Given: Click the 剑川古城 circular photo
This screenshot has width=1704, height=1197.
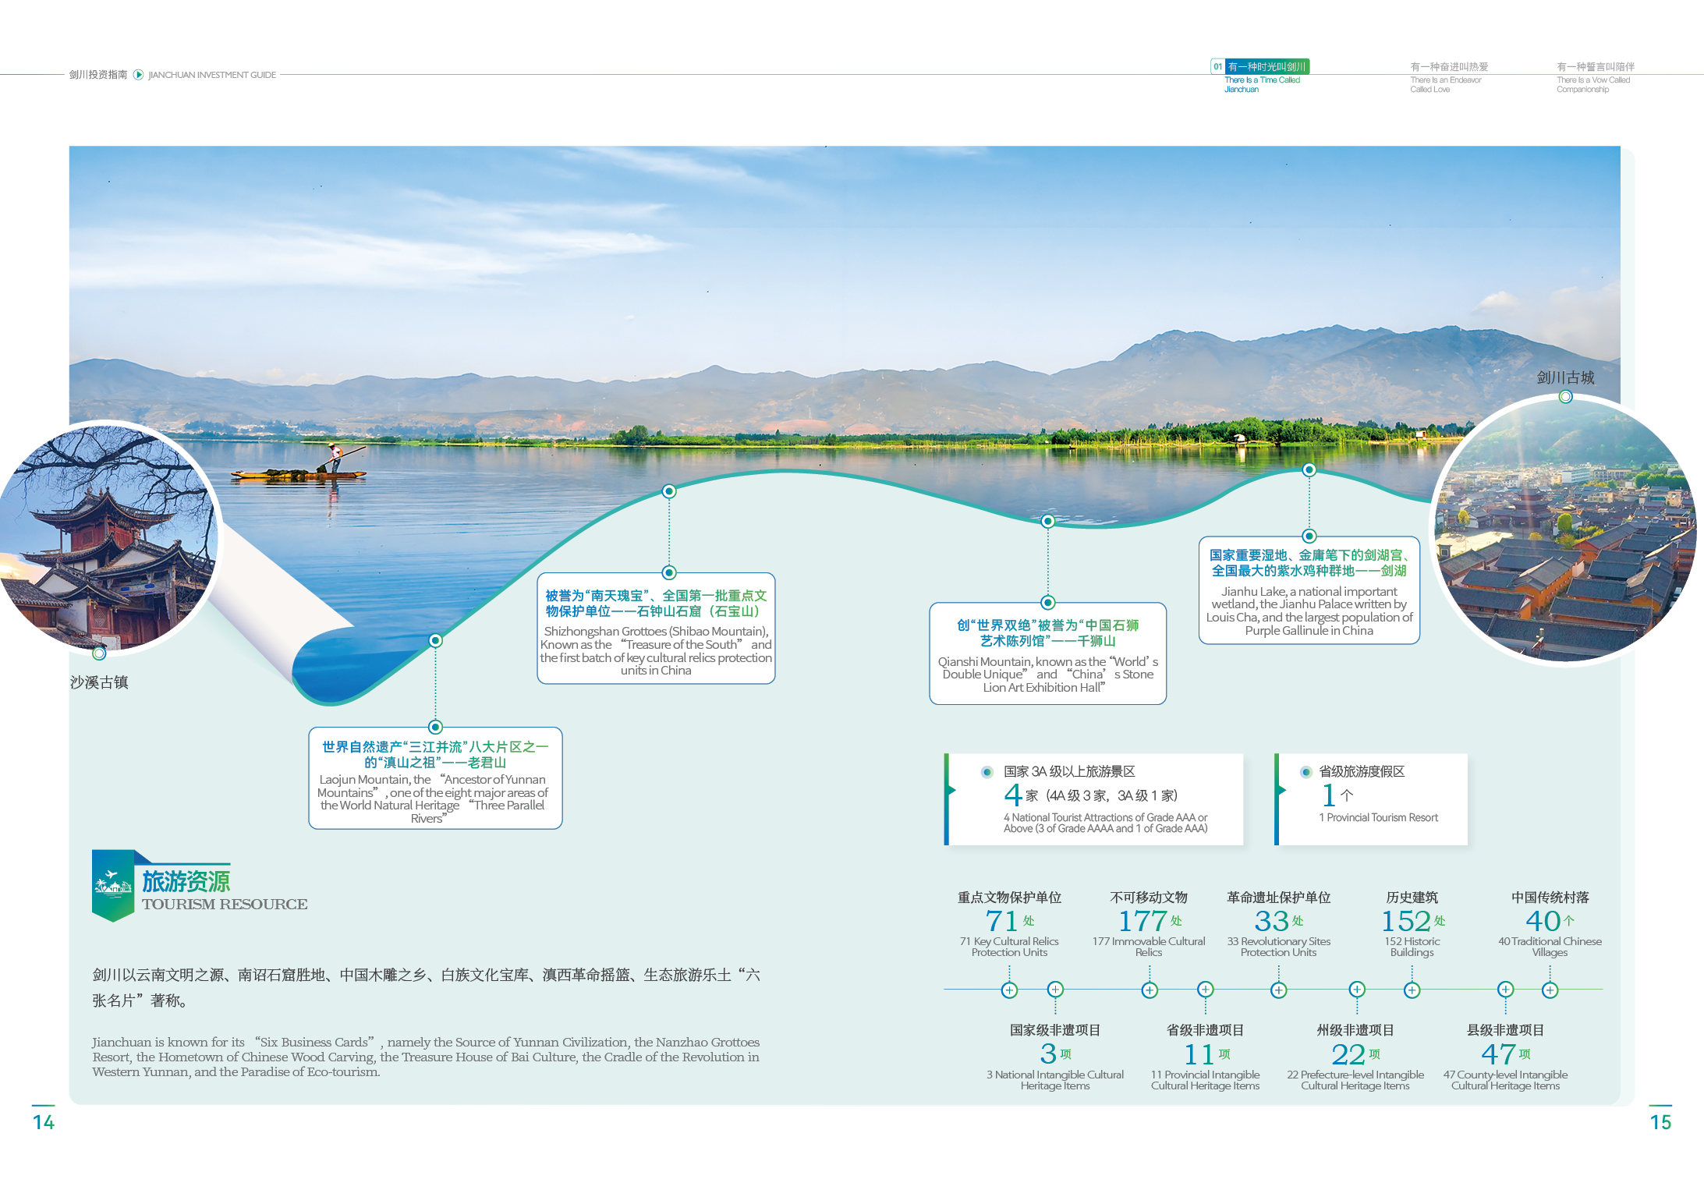Looking at the screenshot, I should tap(1566, 530).
